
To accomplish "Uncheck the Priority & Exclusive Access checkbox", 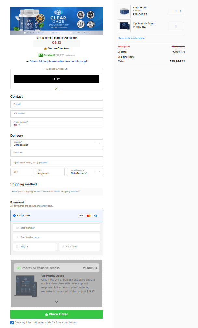I will click(19, 268).
